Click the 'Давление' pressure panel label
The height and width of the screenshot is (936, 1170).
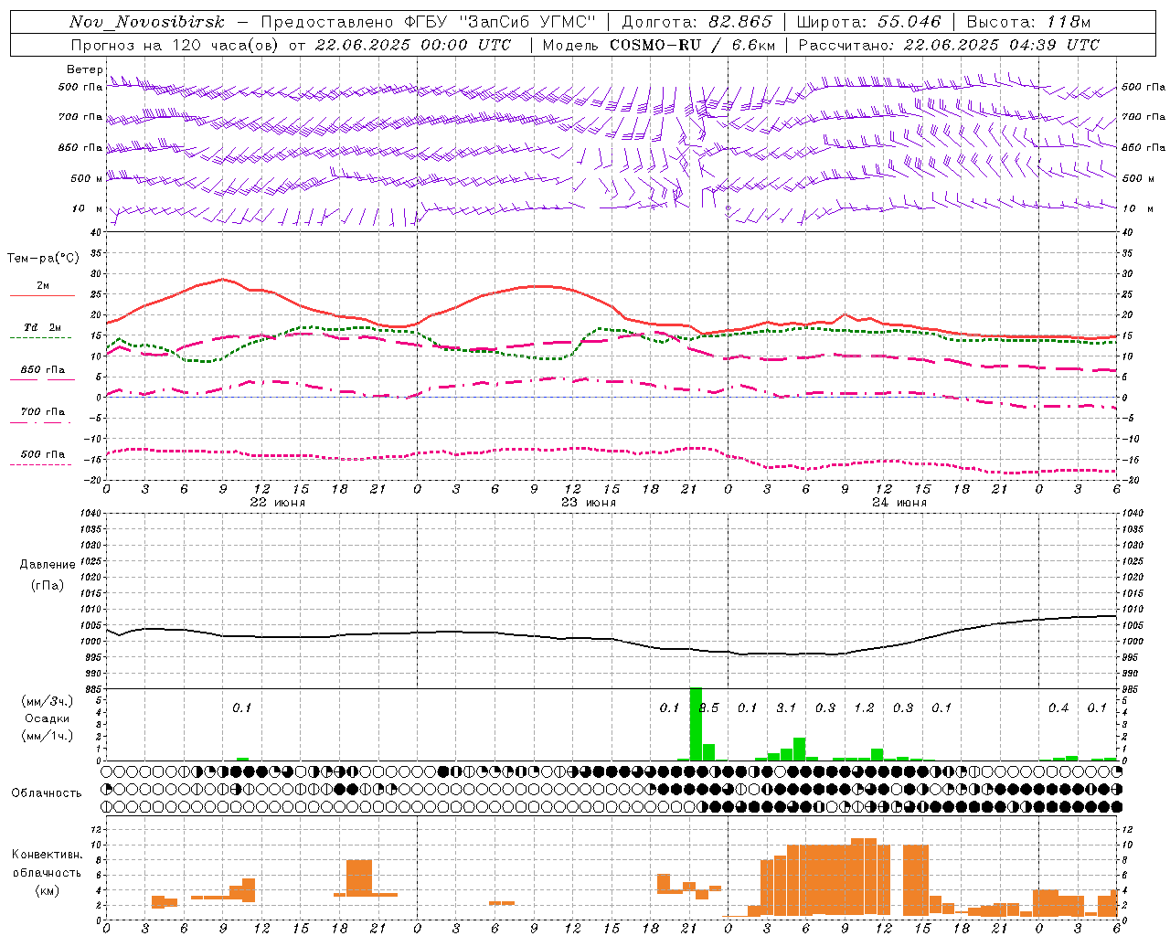pos(48,564)
